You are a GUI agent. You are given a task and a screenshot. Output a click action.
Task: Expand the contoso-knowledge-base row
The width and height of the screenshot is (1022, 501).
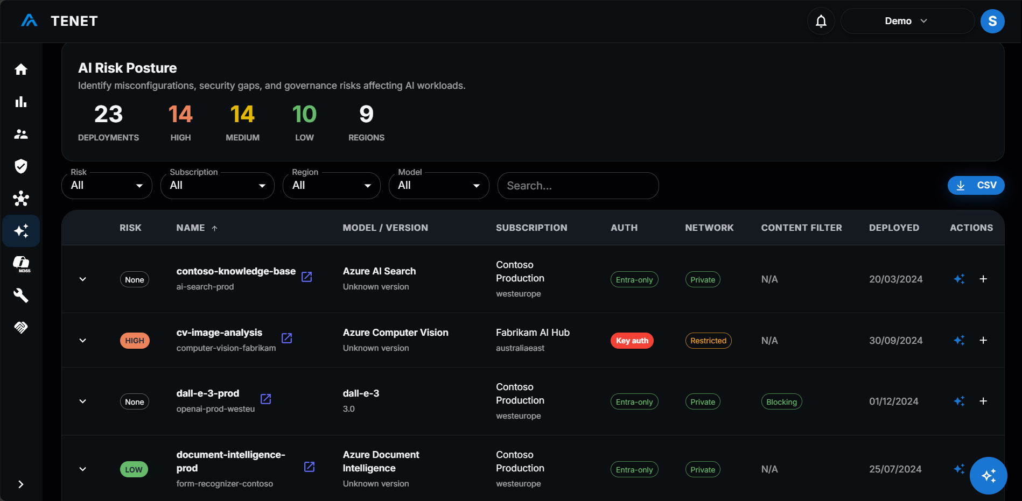coord(82,279)
